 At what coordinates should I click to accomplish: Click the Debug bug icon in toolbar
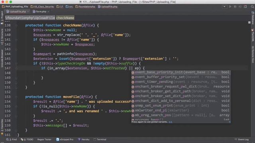click(235, 7)
